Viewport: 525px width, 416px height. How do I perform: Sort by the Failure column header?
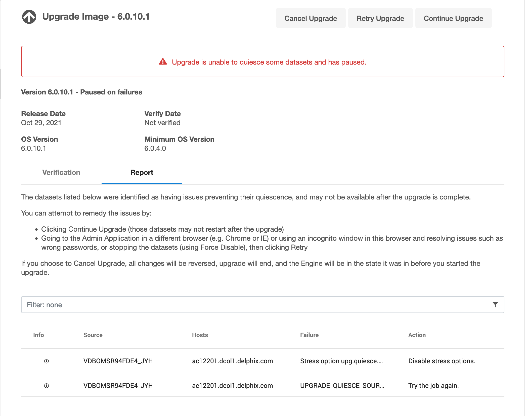[x=309, y=335]
